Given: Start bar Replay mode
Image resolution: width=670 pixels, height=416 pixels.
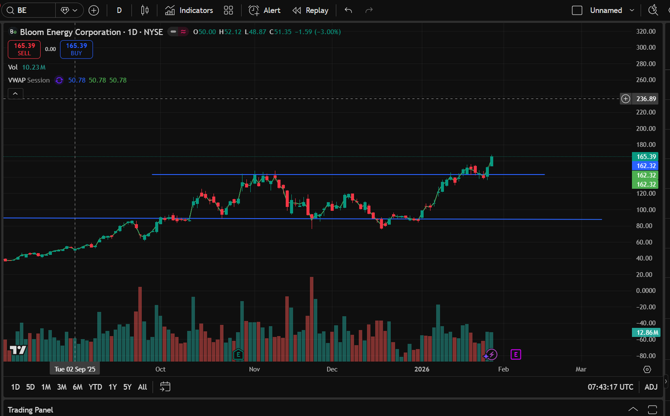Looking at the screenshot, I should click(x=310, y=10).
